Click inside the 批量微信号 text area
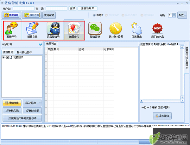 (160, 72)
